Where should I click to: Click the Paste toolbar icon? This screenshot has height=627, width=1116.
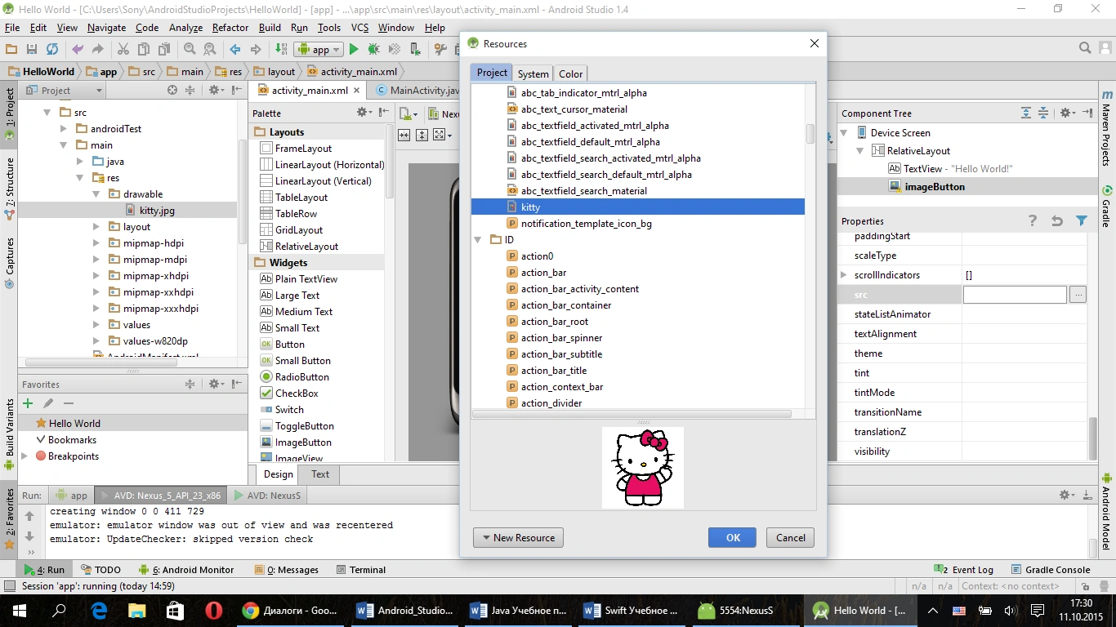[164, 50]
